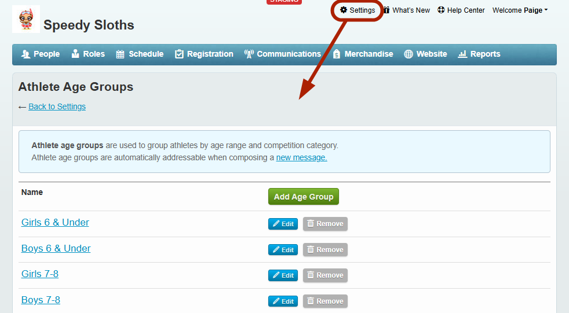
Task: Remove the Girls 7-8 group
Action: pyautogui.click(x=325, y=275)
